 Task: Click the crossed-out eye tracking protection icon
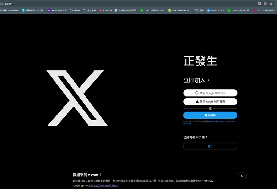coord(265,4)
